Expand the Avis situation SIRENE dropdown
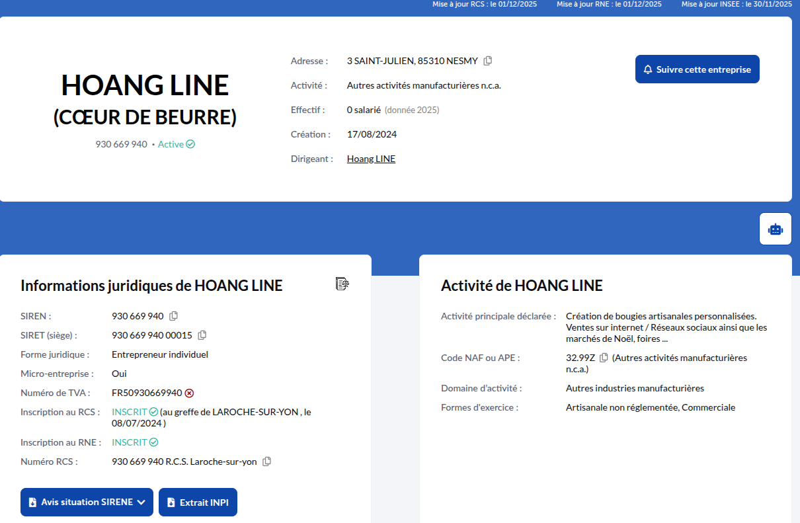The width and height of the screenshot is (800, 523). click(x=87, y=502)
